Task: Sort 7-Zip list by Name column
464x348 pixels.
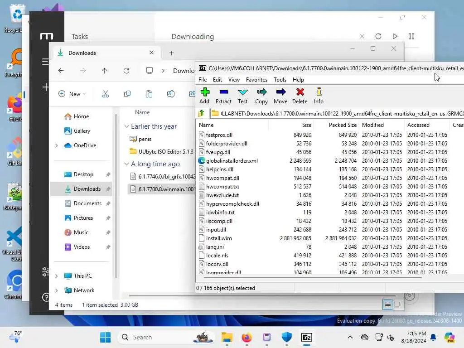Action: 232,125
